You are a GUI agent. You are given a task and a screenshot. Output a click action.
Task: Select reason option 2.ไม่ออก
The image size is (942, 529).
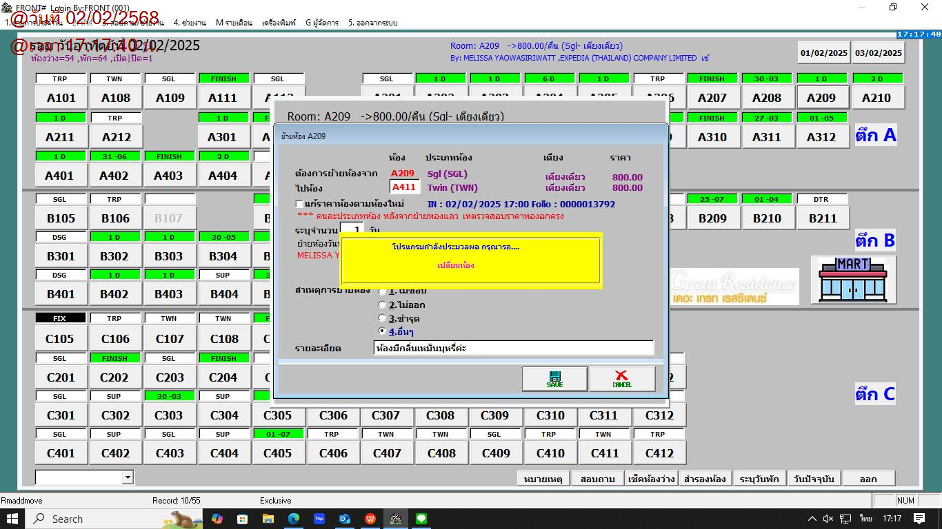[x=383, y=304]
